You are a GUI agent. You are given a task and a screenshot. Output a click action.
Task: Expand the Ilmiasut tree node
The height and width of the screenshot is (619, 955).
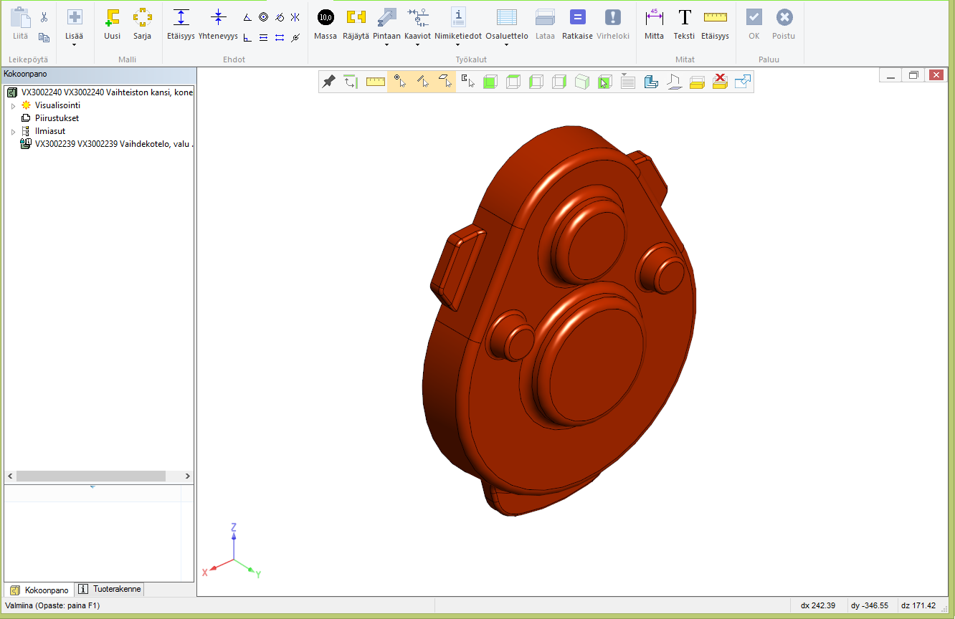coord(13,132)
